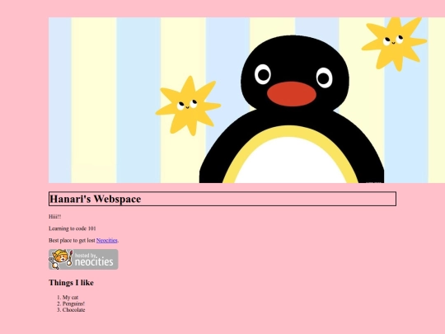Viewport: 445px width, 334px height.
Task: Select the 'Penguins!' list item
Action: 73,303
